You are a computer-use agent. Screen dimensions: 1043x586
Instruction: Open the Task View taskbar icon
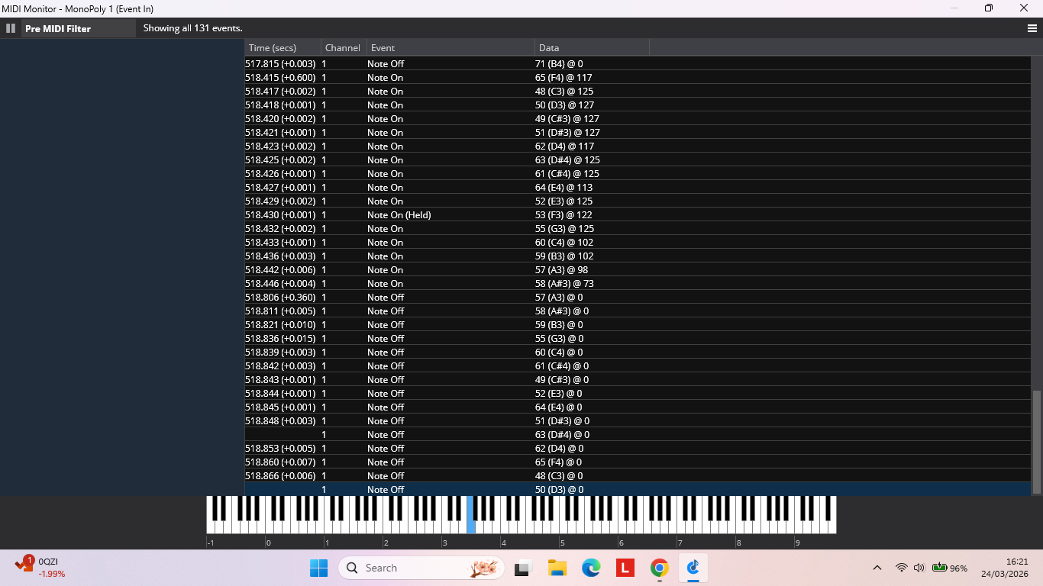pyautogui.click(x=523, y=568)
